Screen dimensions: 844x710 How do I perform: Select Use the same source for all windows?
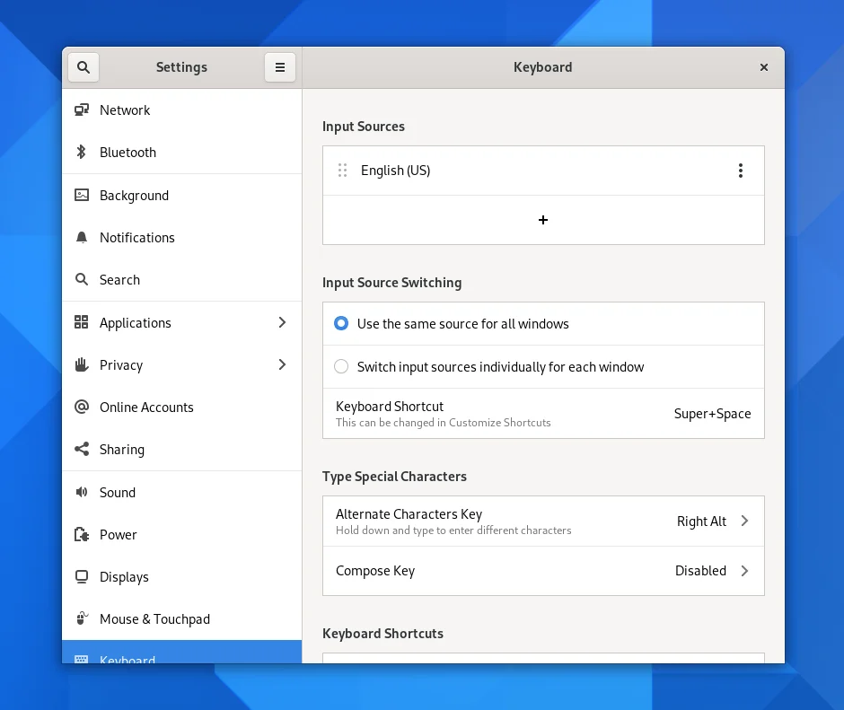tap(341, 324)
